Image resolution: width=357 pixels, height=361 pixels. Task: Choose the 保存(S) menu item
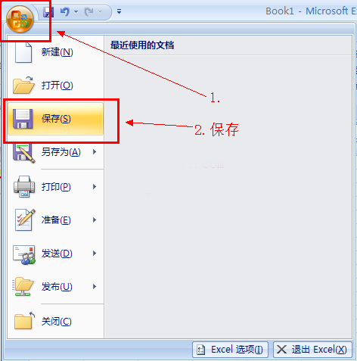[55, 119]
